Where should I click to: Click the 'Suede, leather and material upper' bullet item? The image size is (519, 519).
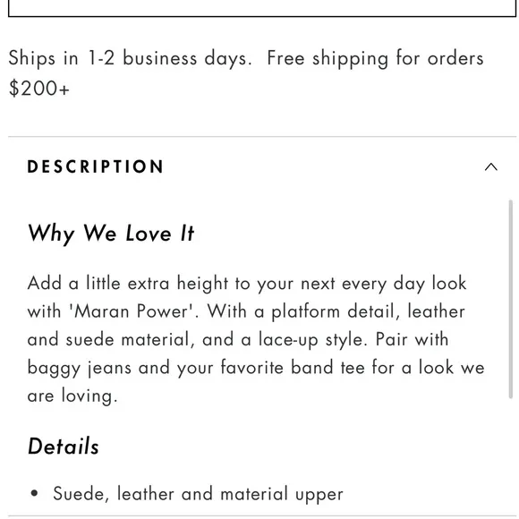pyautogui.click(x=198, y=494)
